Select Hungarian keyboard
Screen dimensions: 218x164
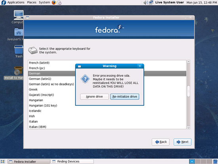tap(107, 100)
